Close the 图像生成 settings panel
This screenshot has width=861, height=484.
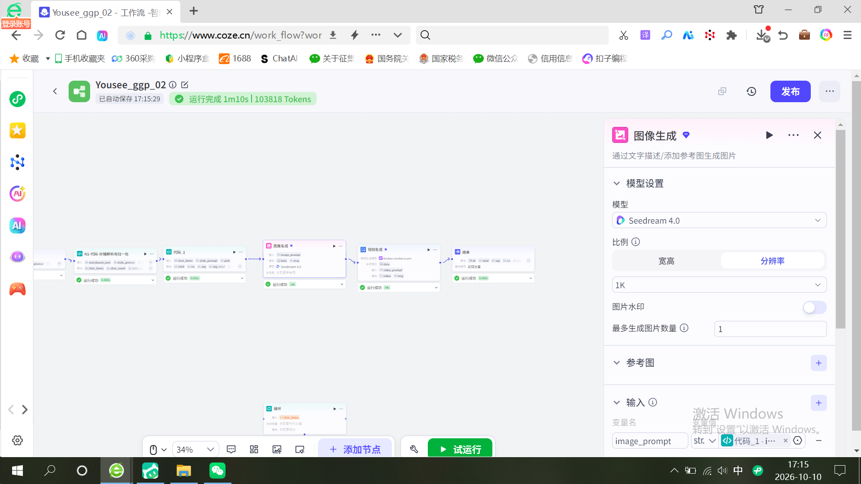coord(818,135)
